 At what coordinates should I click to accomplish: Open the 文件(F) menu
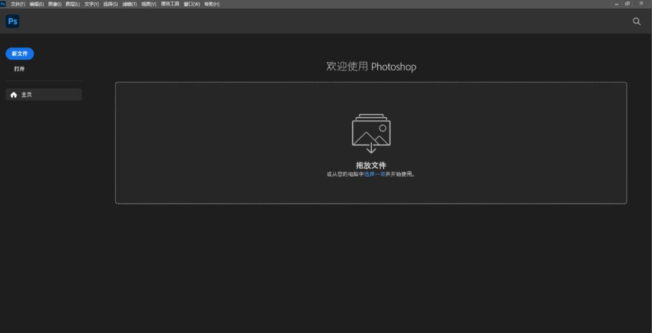click(18, 4)
